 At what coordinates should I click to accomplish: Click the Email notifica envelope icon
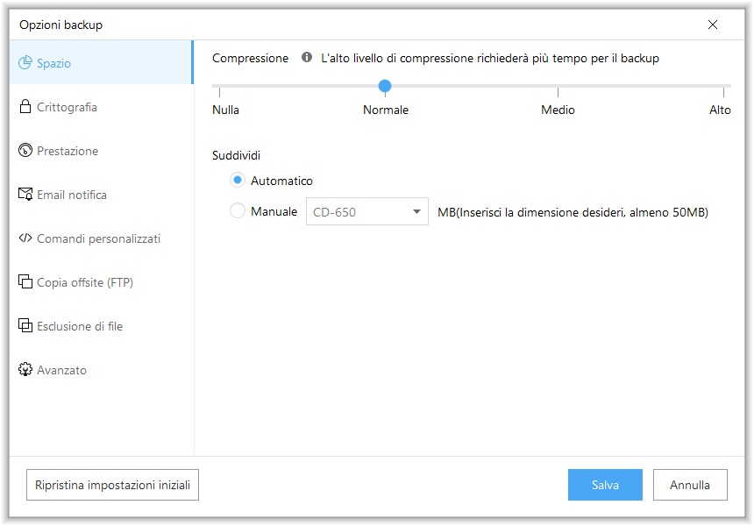tap(25, 195)
